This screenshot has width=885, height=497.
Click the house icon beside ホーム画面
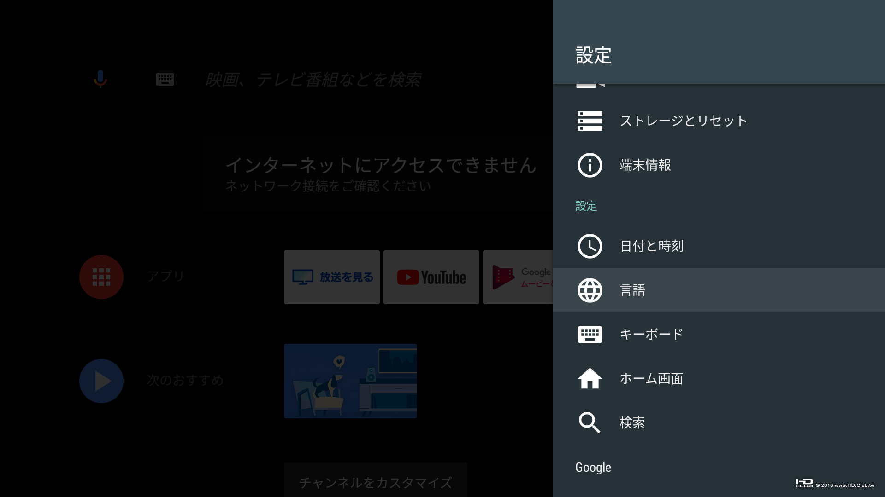click(x=590, y=378)
